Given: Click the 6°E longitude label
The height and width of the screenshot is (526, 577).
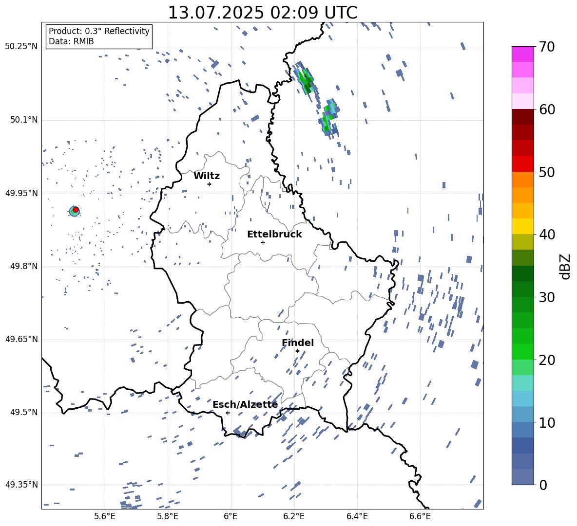Looking at the screenshot, I should [231, 516].
